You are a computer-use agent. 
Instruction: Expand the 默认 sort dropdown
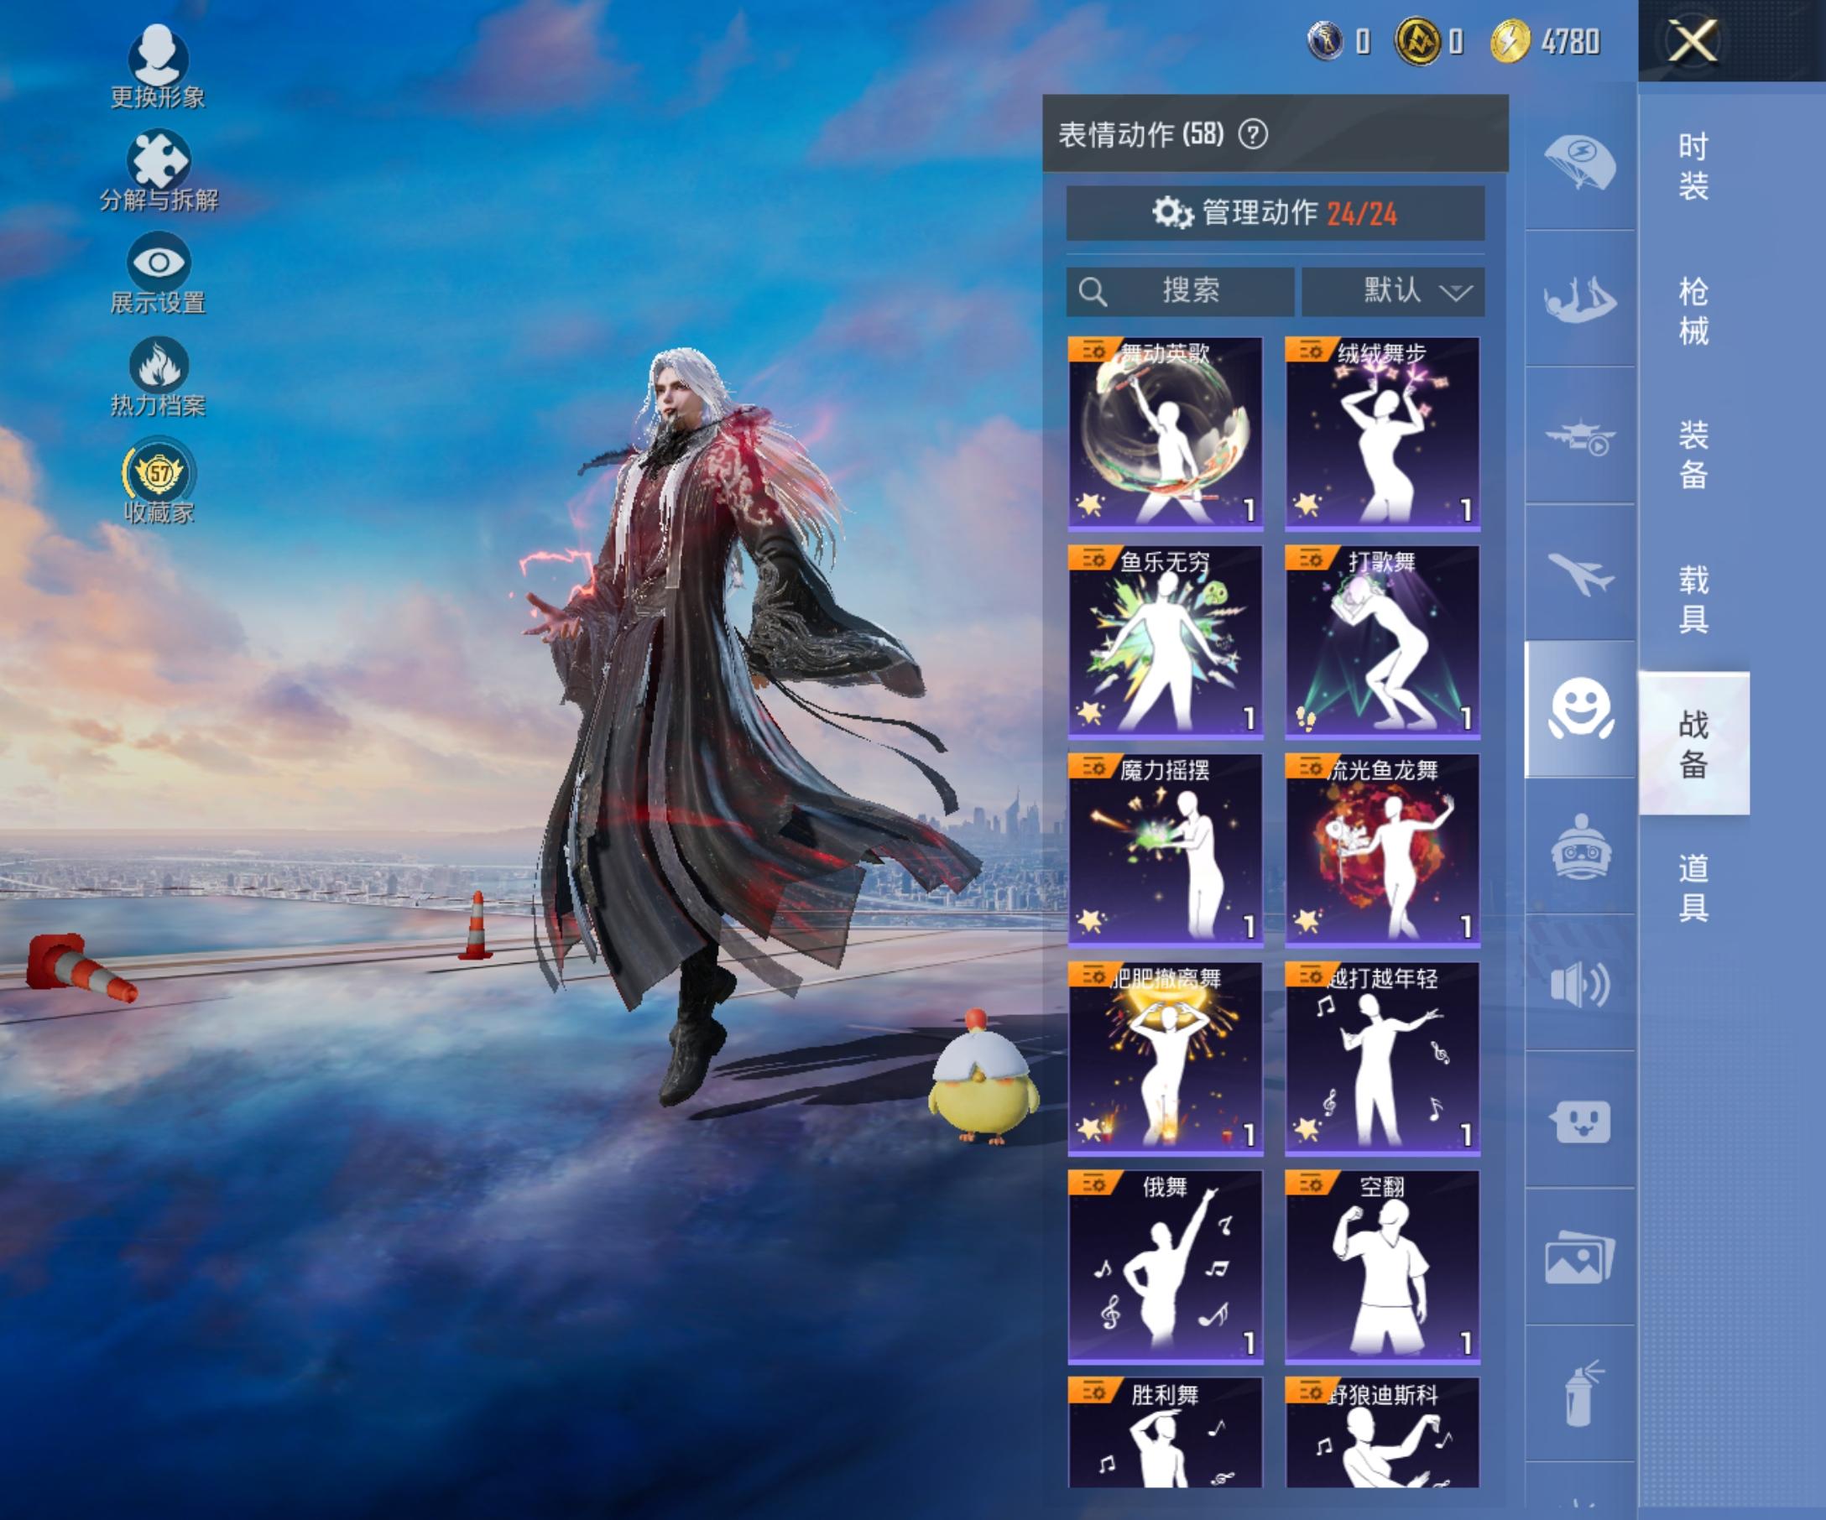pos(1393,290)
